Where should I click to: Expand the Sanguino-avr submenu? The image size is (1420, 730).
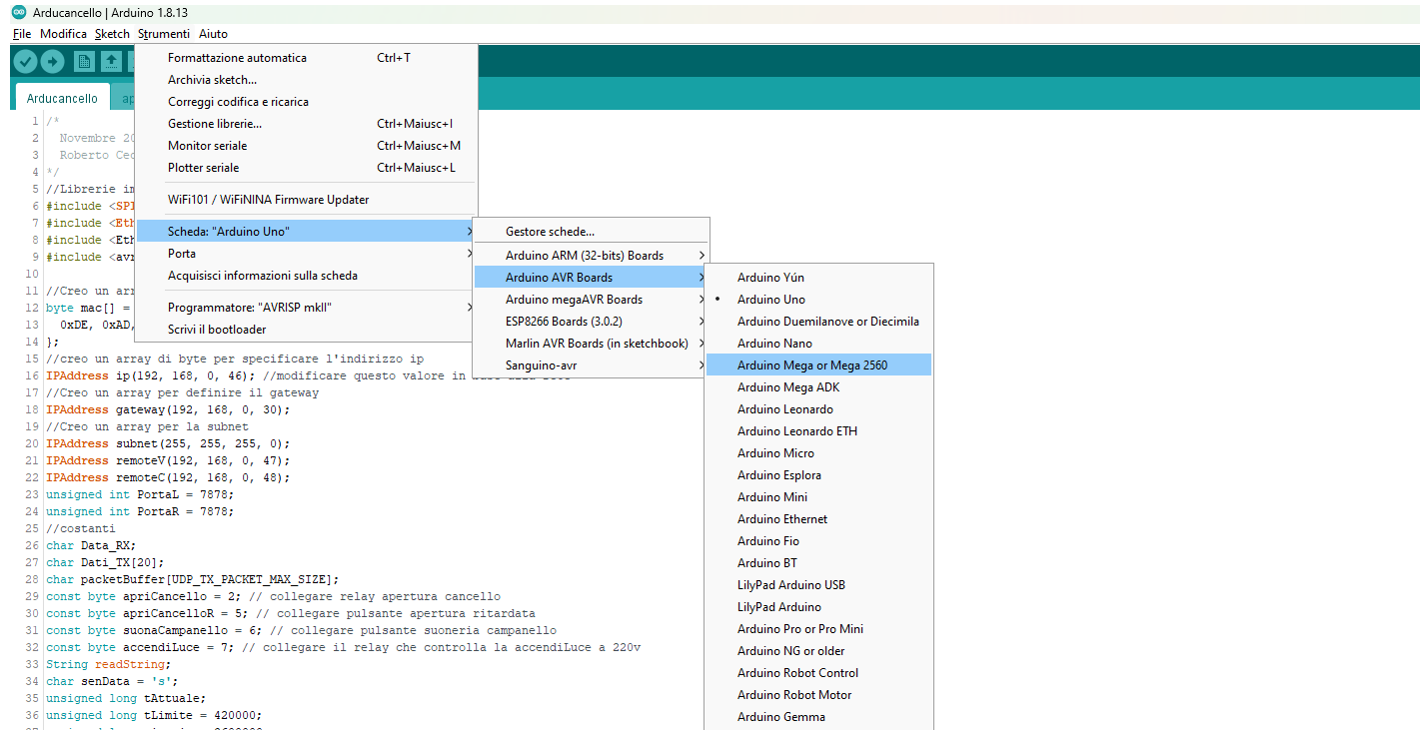[591, 365]
